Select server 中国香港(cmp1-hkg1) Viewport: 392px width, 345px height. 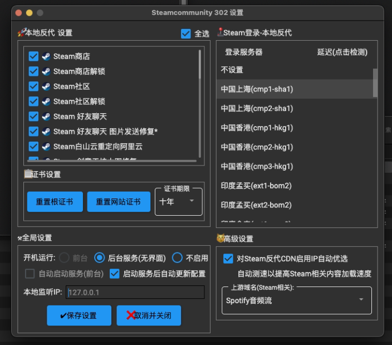(x=295, y=128)
